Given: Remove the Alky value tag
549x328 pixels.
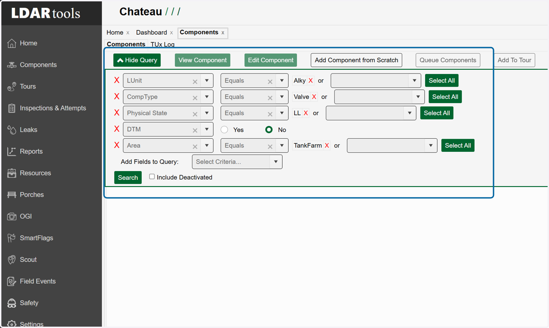Looking at the screenshot, I should (x=311, y=81).
